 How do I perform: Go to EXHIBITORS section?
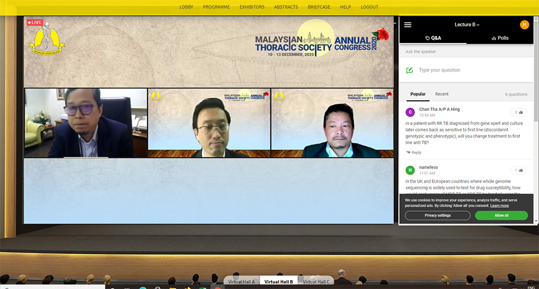[x=252, y=7]
